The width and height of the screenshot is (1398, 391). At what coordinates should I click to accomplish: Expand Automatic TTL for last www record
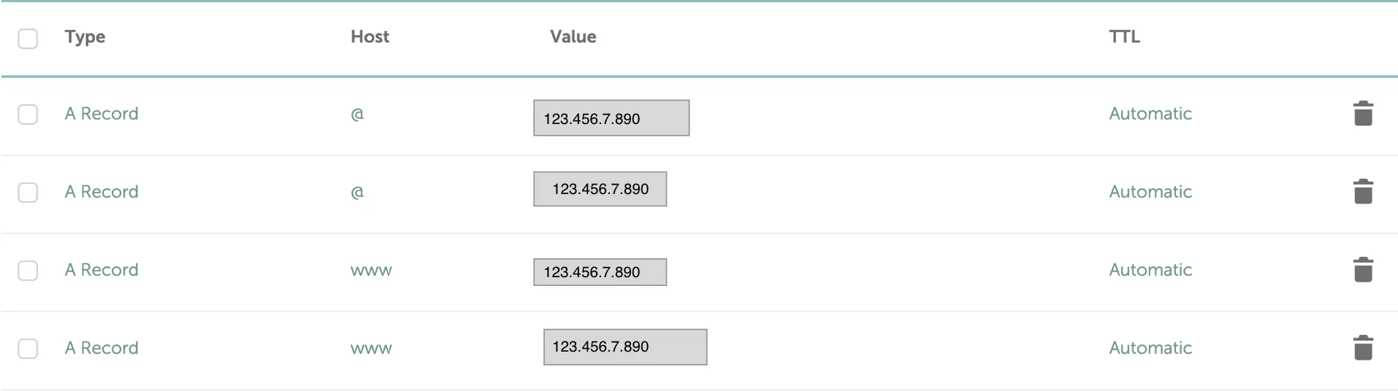(x=1150, y=348)
